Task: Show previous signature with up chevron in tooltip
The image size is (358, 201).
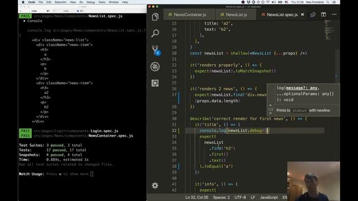Action: (x=270, y=106)
